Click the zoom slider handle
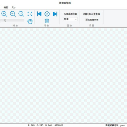This screenshot has width=127, height=127. 5,20
